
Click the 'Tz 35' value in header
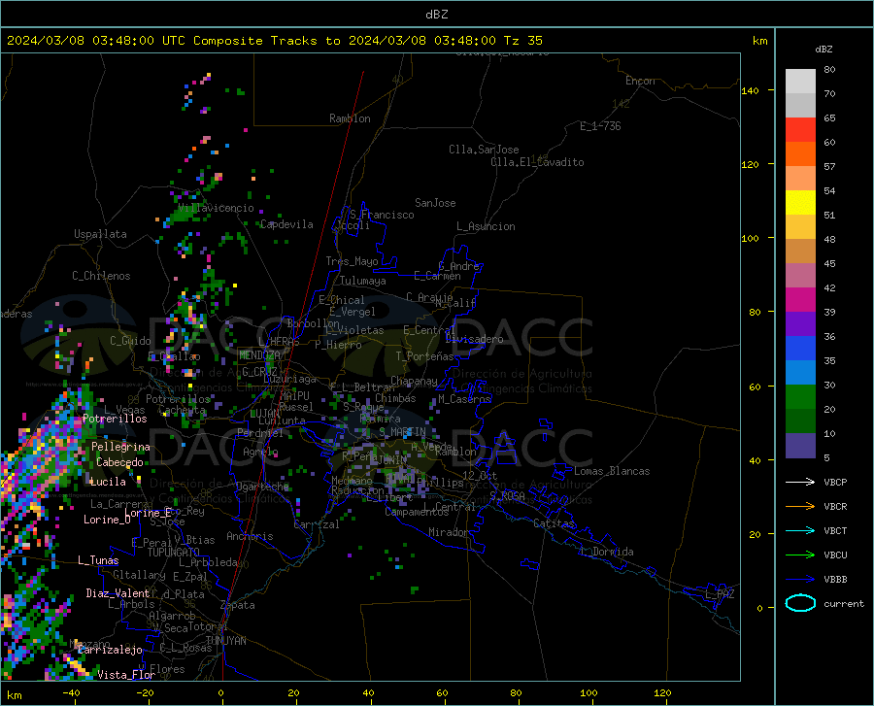pos(522,41)
